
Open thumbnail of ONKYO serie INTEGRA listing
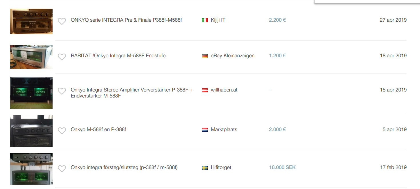tap(31, 21)
